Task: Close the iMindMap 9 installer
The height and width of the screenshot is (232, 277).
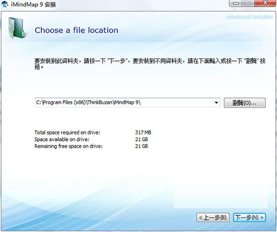Action: pyautogui.click(x=265, y=3)
